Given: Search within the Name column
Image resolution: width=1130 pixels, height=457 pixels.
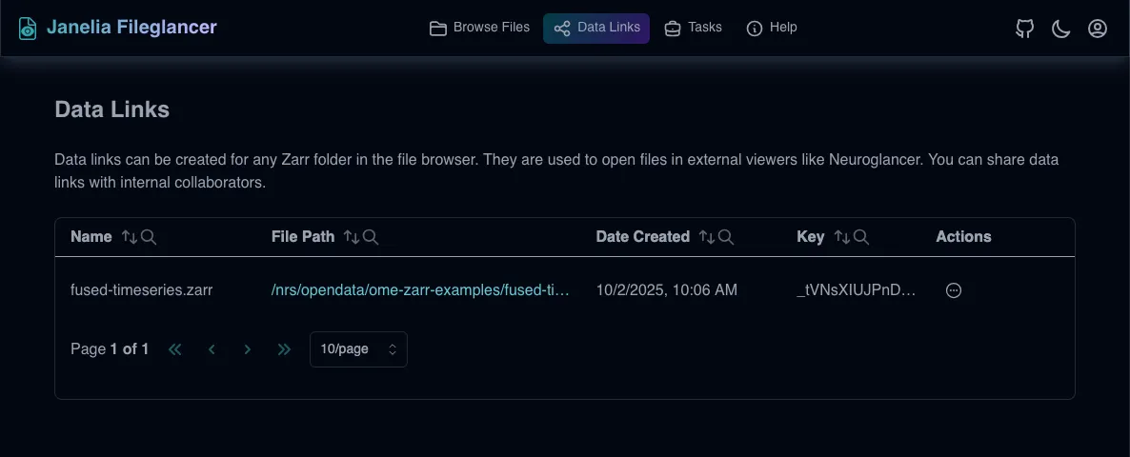Looking at the screenshot, I should (x=149, y=237).
